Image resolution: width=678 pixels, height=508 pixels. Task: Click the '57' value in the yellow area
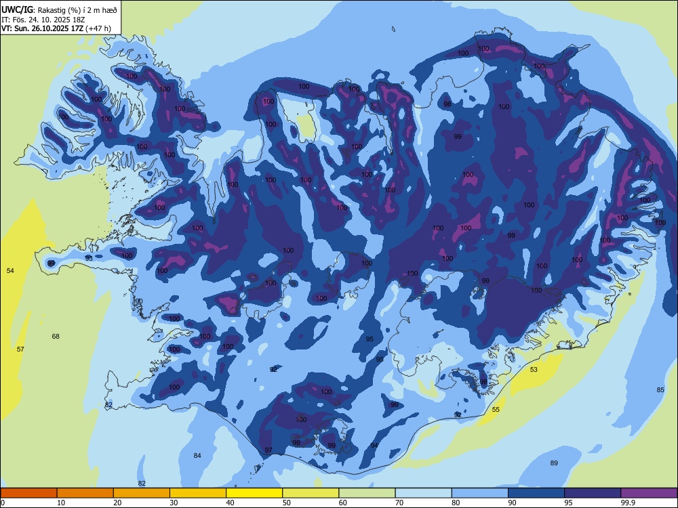[20, 349]
